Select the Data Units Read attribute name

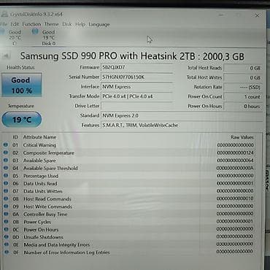tap(40, 184)
